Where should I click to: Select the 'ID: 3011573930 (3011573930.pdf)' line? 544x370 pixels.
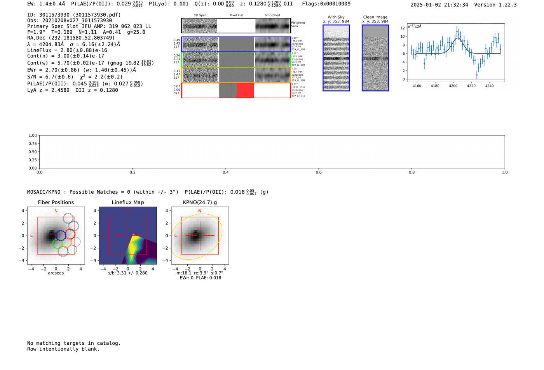(x=74, y=15)
